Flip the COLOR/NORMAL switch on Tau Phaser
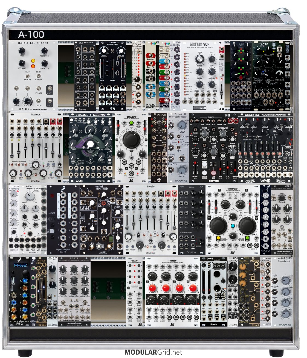The height and width of the screenshot is (358, 307). (39, 76)
